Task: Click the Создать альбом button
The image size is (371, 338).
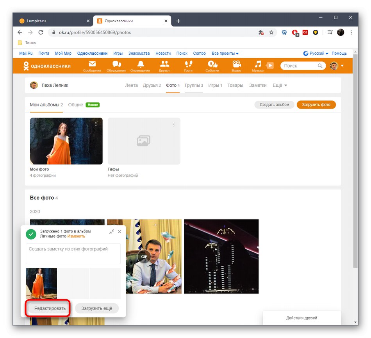Action: click(x=275, y=105)
